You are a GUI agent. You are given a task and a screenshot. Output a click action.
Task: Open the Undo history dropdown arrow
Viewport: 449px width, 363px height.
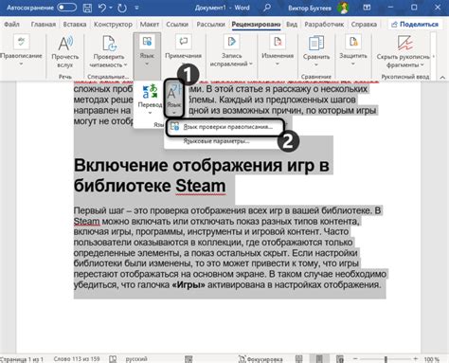pos(111,8)
